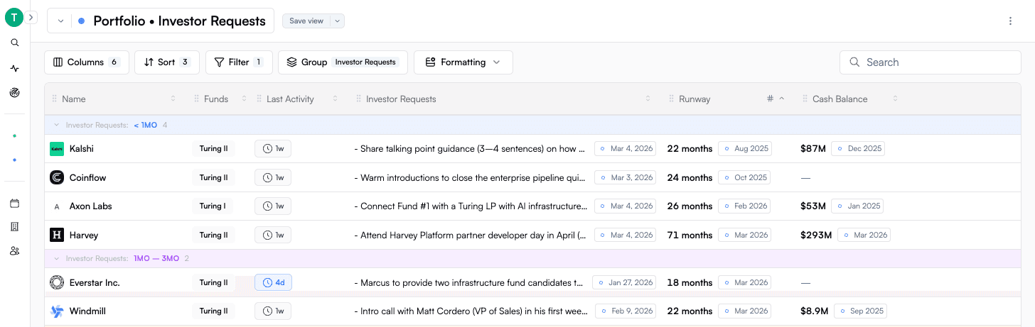Open the companies building icon in sidebar
This screenshot has height=327, width=1035.
click(x=14, y=227)
